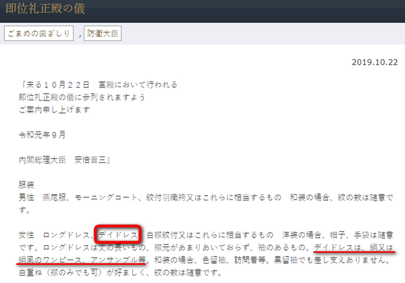Open the 防衛大臣 category tag
The height and width of the screenshot is (283, 405).
pos(103,34)
